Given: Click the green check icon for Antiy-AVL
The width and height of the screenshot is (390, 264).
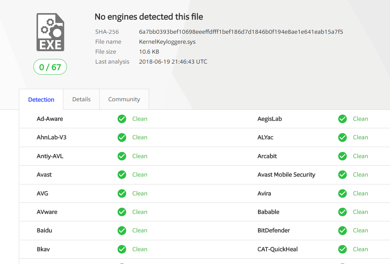Looking at the screenshot, I should pos(122,156).
